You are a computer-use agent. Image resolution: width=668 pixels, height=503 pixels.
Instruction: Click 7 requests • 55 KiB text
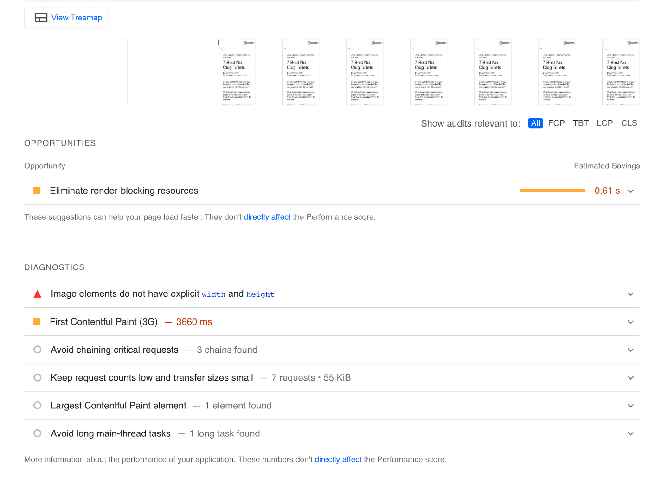click(311, 377)
